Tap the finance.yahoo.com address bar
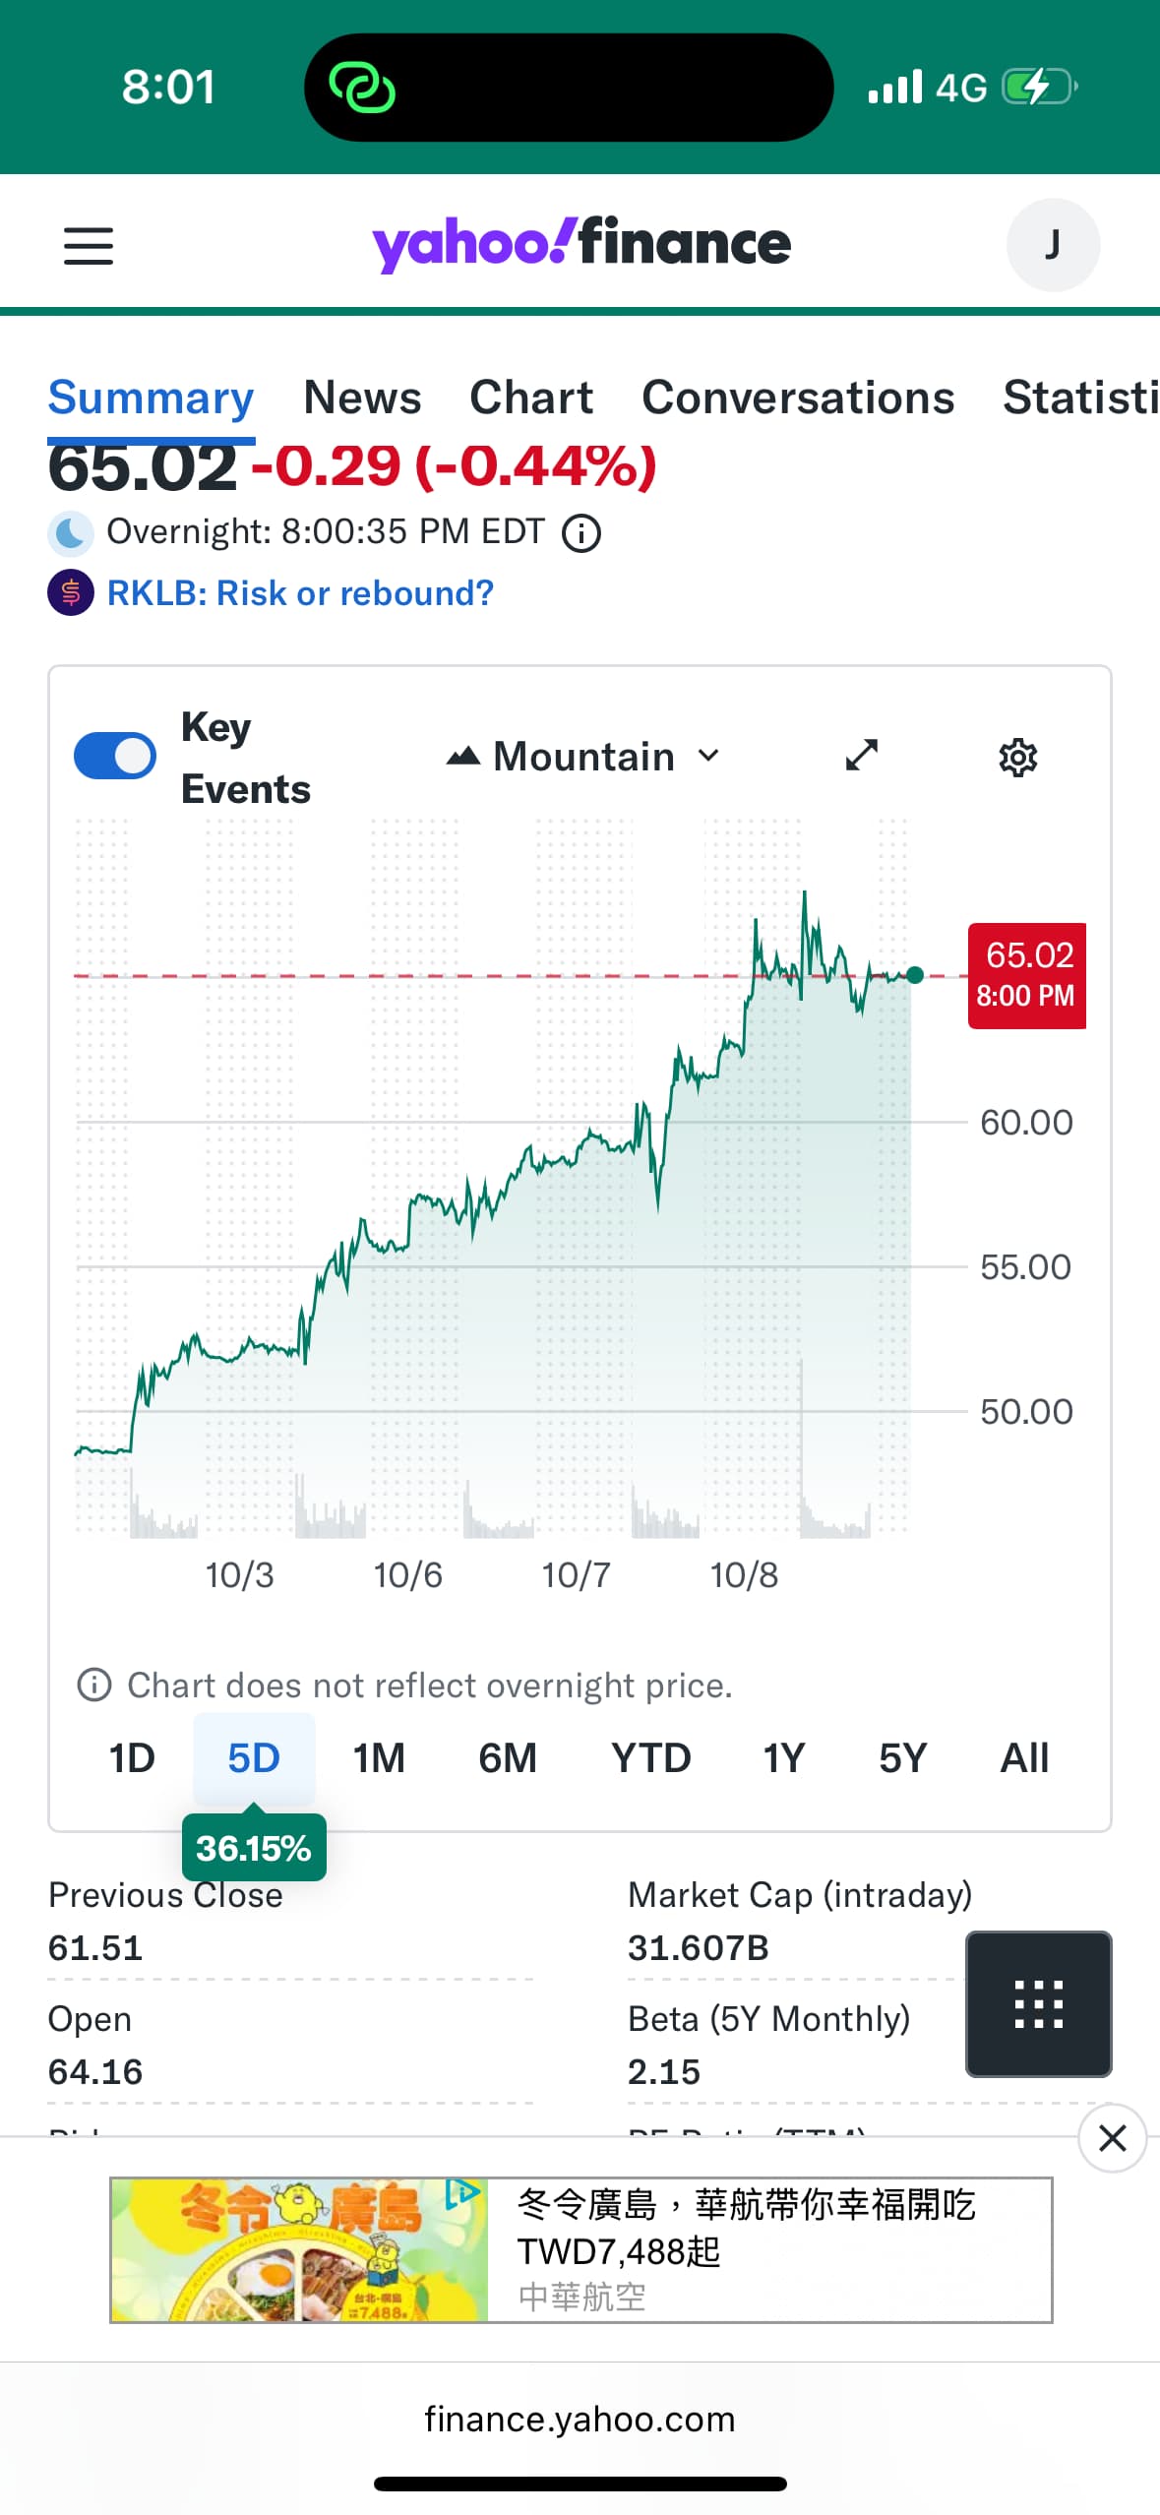The height and width of the screenshot is (2515, 1160). pos(580,2419)
